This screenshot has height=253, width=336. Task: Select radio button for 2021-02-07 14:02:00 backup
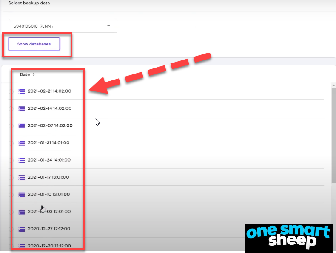point(11,126)
